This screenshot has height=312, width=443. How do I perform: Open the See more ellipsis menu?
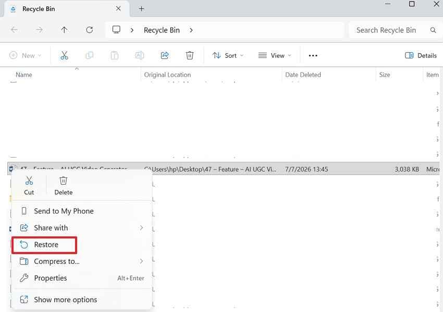pyautogui.click(x=313, y=56)
